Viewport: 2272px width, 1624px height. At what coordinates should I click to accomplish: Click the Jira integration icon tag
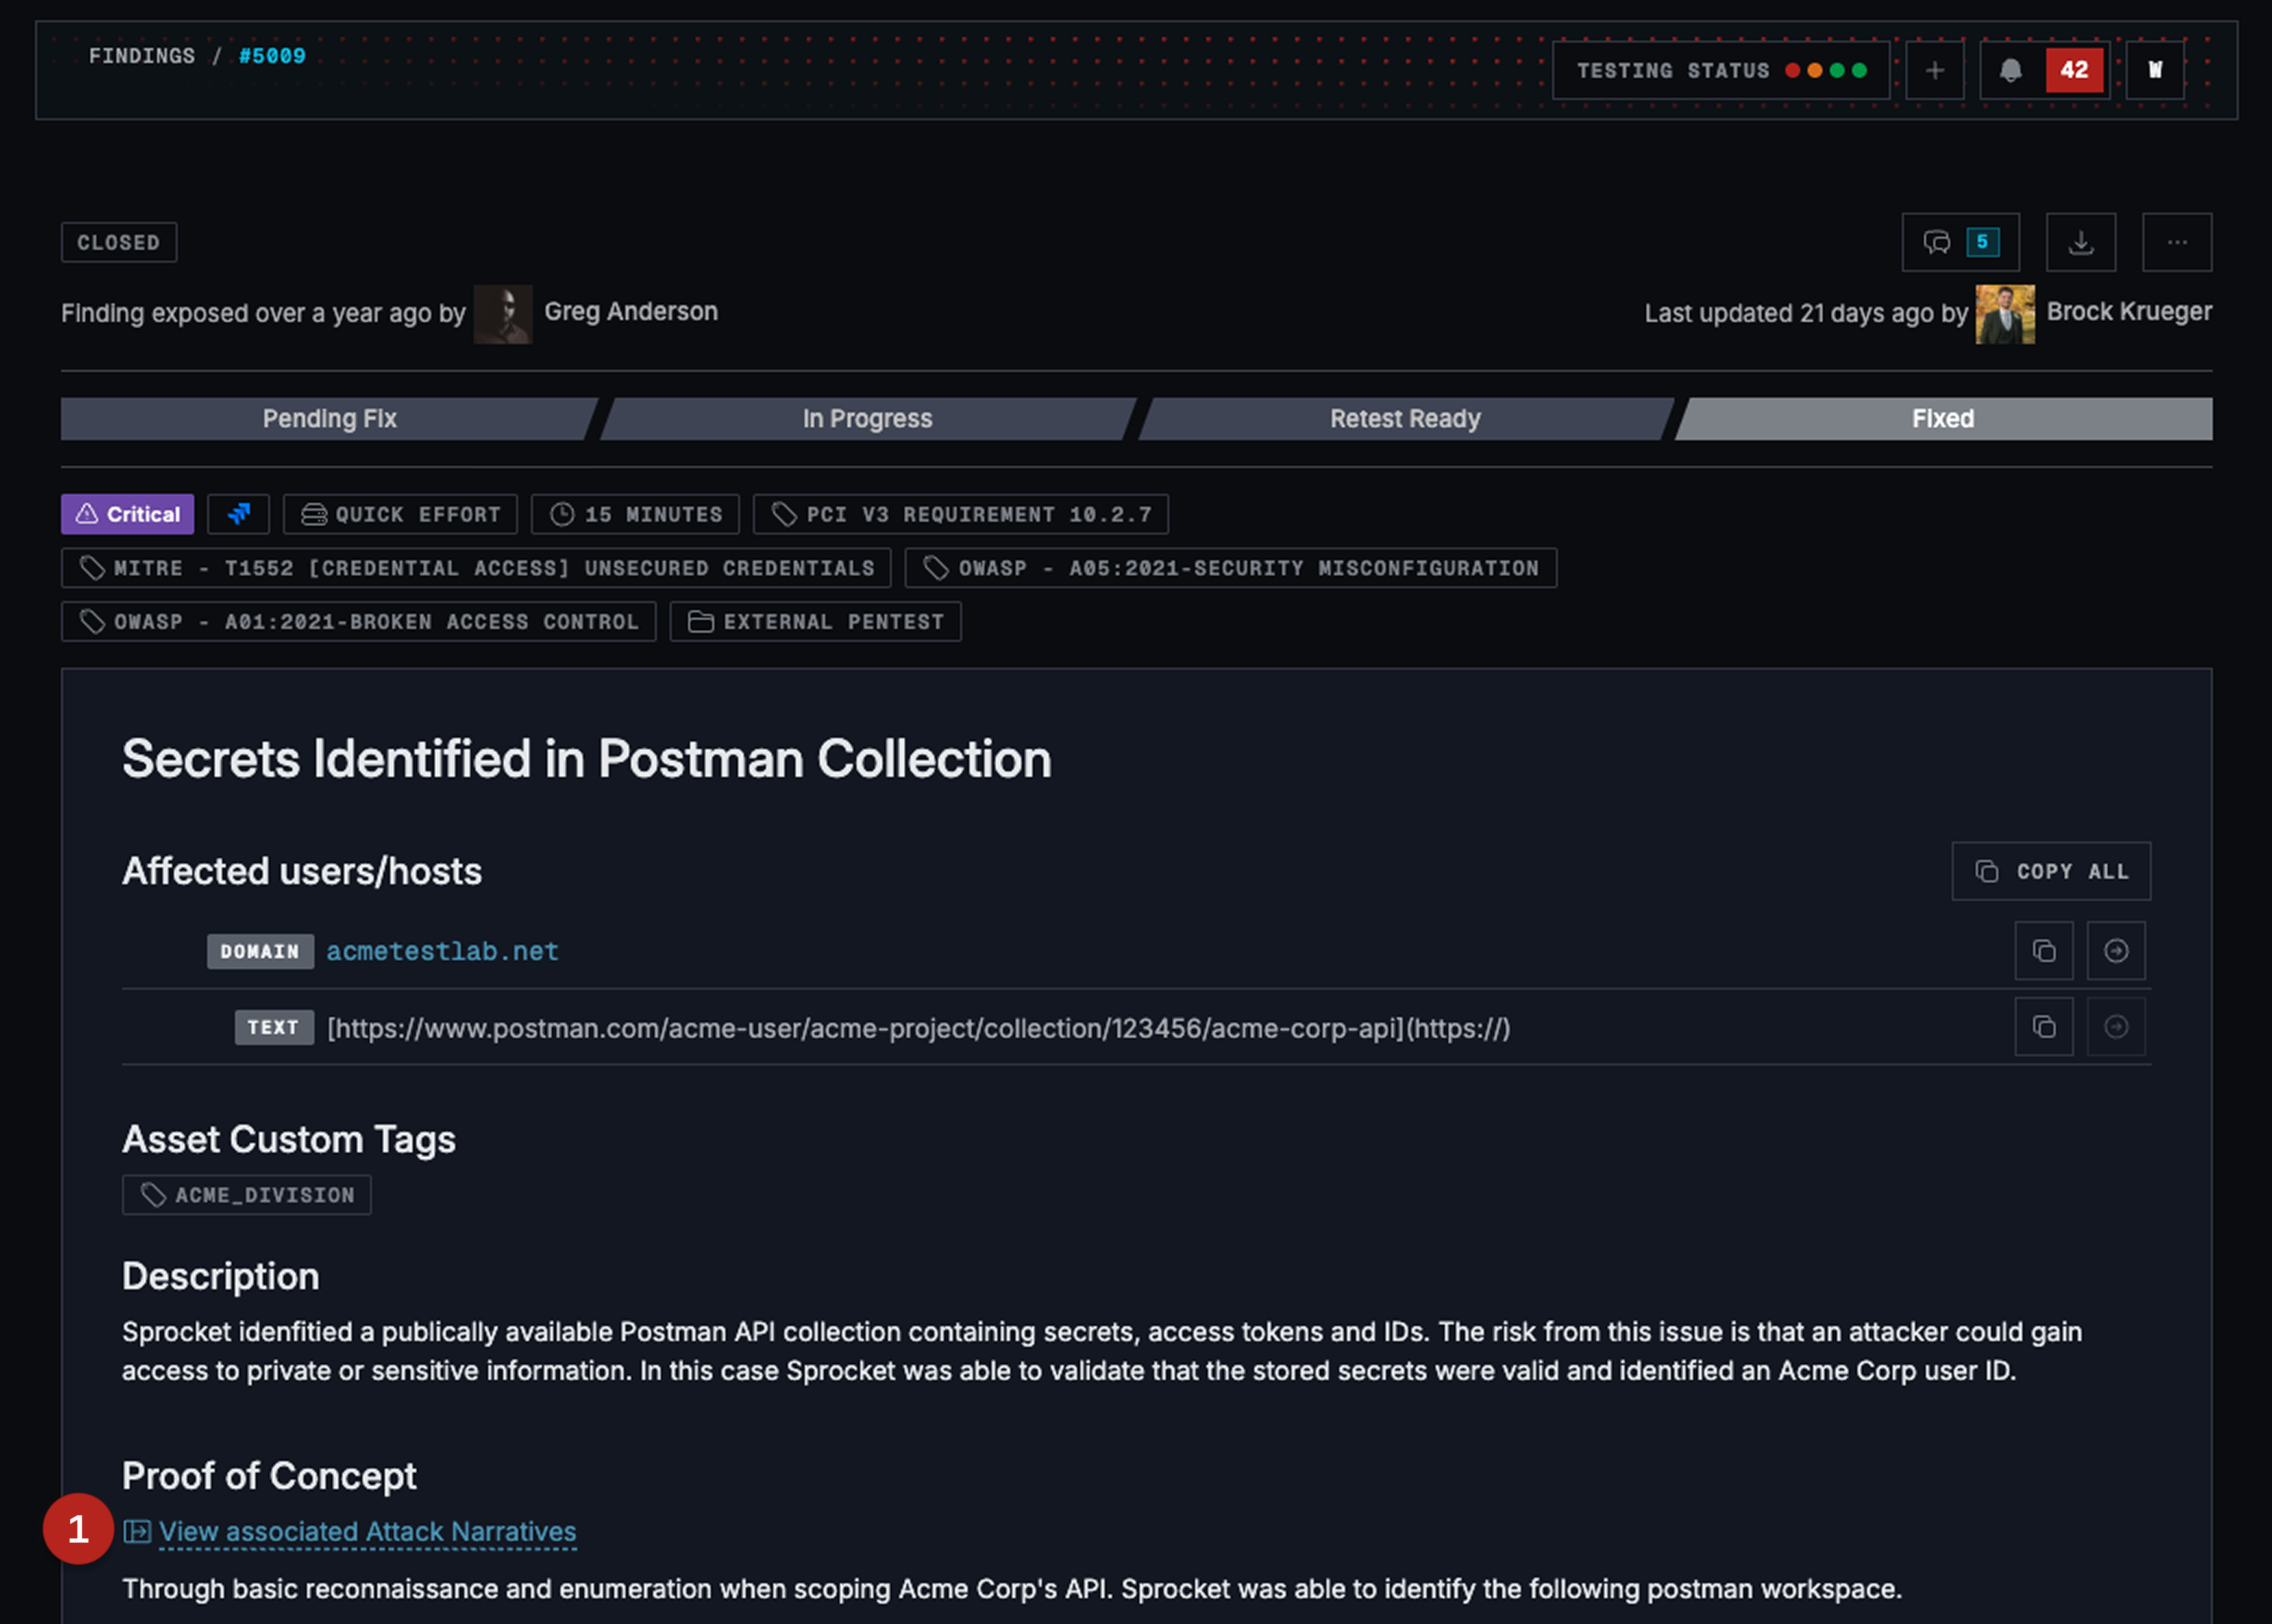coord(238,514)
